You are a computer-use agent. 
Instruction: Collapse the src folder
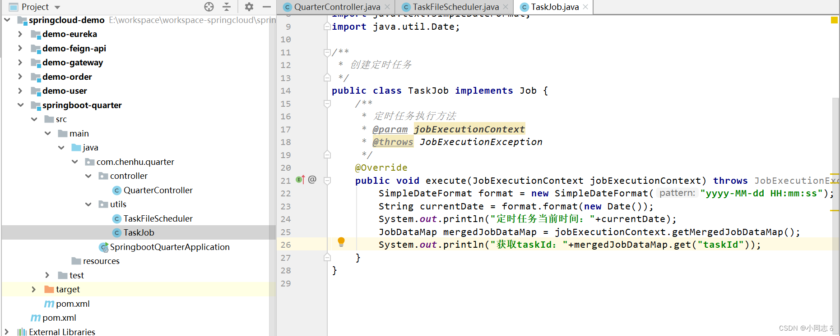(34, 119)
